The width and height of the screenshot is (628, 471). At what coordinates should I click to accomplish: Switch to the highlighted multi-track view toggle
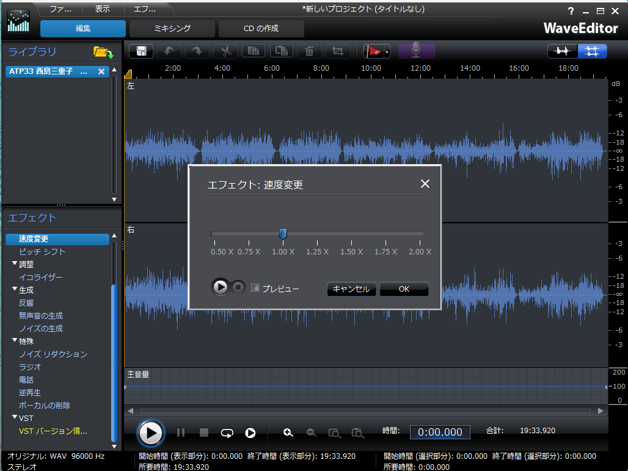point(592,52)
